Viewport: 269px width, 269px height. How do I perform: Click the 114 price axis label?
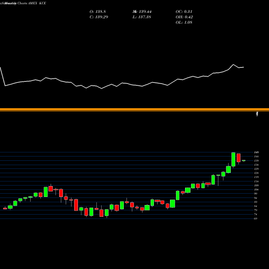point(257,181)
